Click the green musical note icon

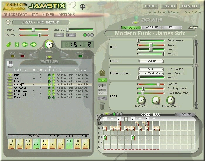(x=9, y=45)
